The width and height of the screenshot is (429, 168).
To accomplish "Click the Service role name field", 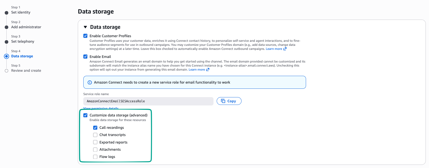I will pyautogui.click(x=148, y=101).
